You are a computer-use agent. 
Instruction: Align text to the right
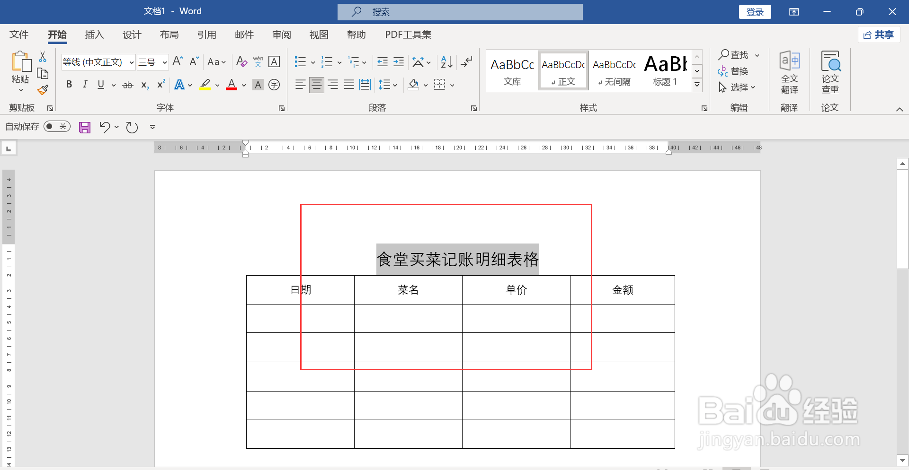pyautogui.click(x=333, y=85)
